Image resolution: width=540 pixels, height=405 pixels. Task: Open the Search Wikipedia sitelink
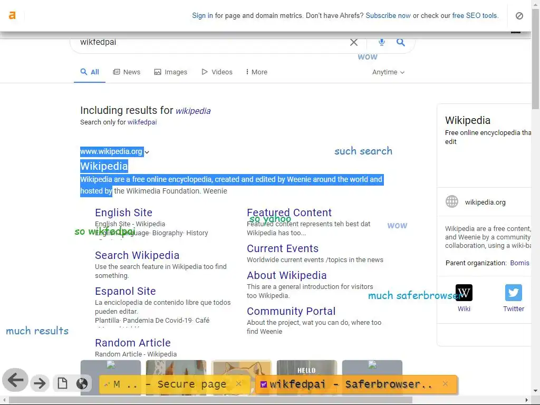tap(137, 255)
